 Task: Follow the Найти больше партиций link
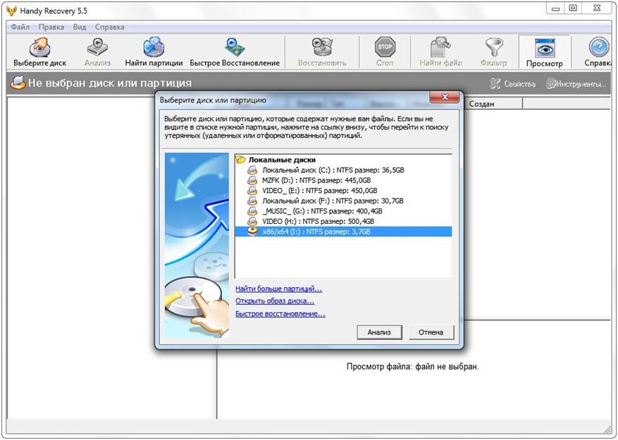(x=278, y=289)
